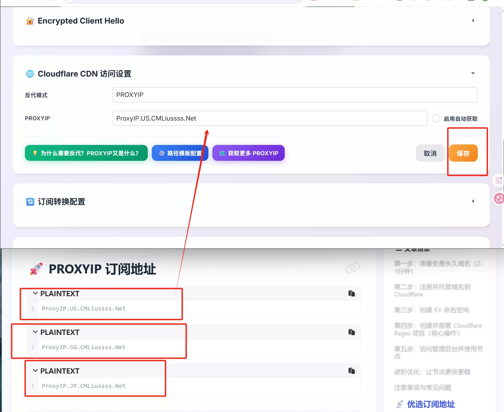Jump to 注意事项与常见问题
Screen dimensions: 504x412
(422, 388)
